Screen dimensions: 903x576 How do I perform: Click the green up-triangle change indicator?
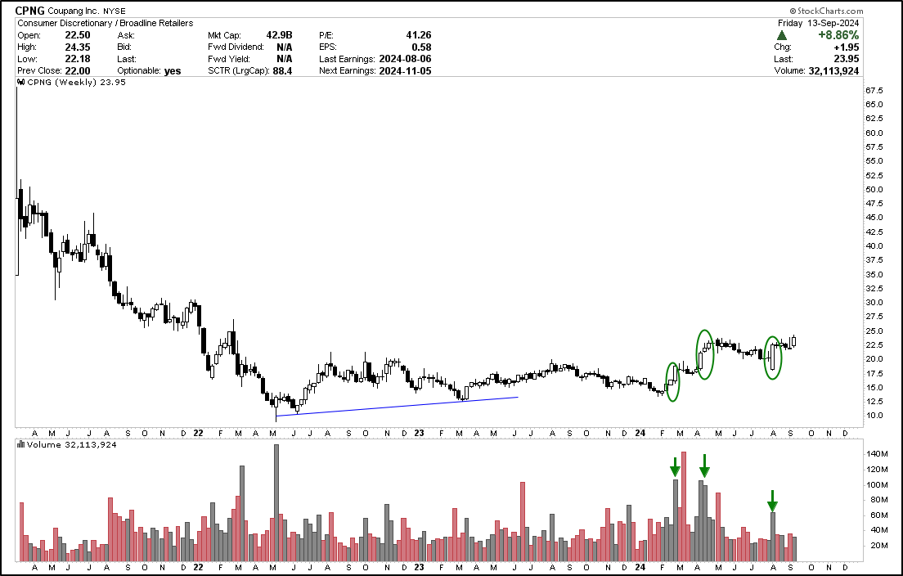[781, 35]
